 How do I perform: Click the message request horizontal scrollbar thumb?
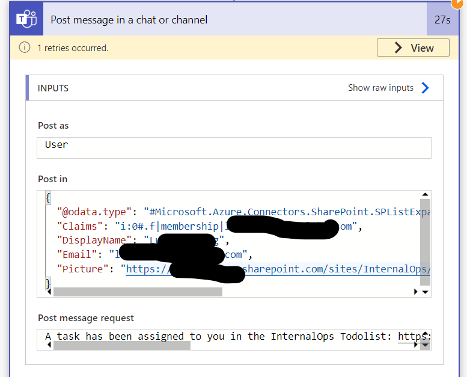click(122, 345)
